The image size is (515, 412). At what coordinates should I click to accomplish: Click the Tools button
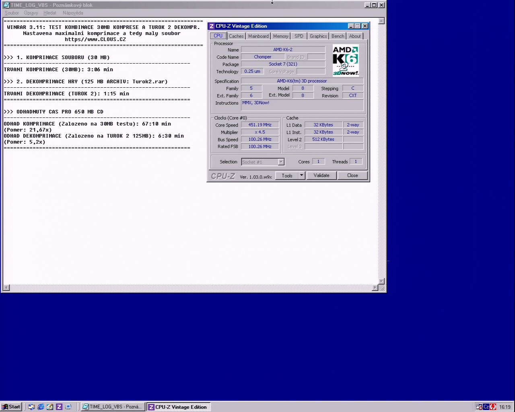(287, 175)
